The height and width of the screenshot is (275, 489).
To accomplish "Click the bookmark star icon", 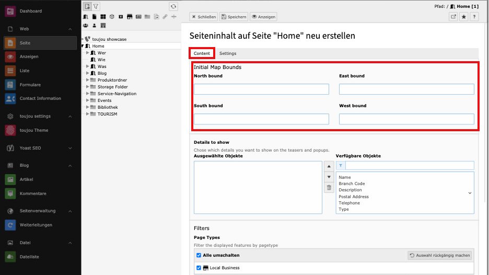I will pyautogui.click(x=463, y=17).
